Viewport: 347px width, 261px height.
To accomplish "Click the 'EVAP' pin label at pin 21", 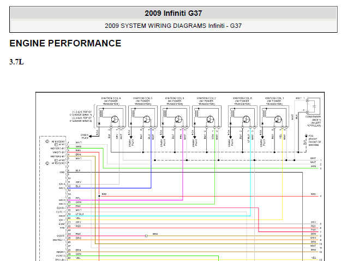I will 62,224.
